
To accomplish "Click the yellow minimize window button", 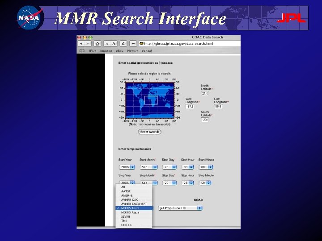I will point(85,37).
